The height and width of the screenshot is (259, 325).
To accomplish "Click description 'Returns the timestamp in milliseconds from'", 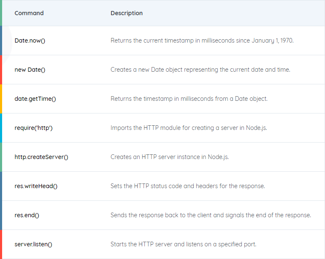I will (x=189, y=99).
